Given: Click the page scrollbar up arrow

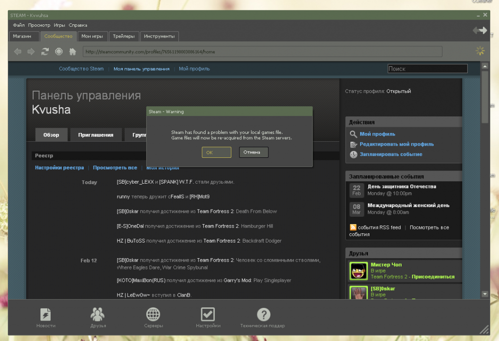Looking at the screenshot, I should (x=485, y=66).
